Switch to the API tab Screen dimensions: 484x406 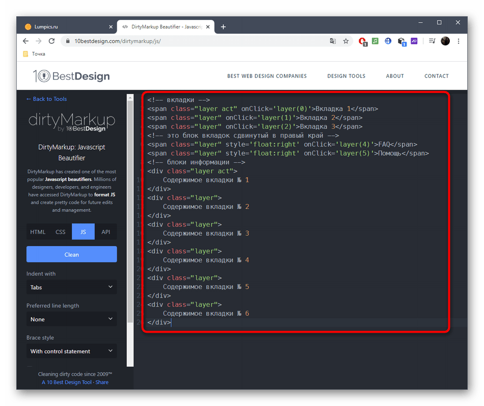click(105, 232)
